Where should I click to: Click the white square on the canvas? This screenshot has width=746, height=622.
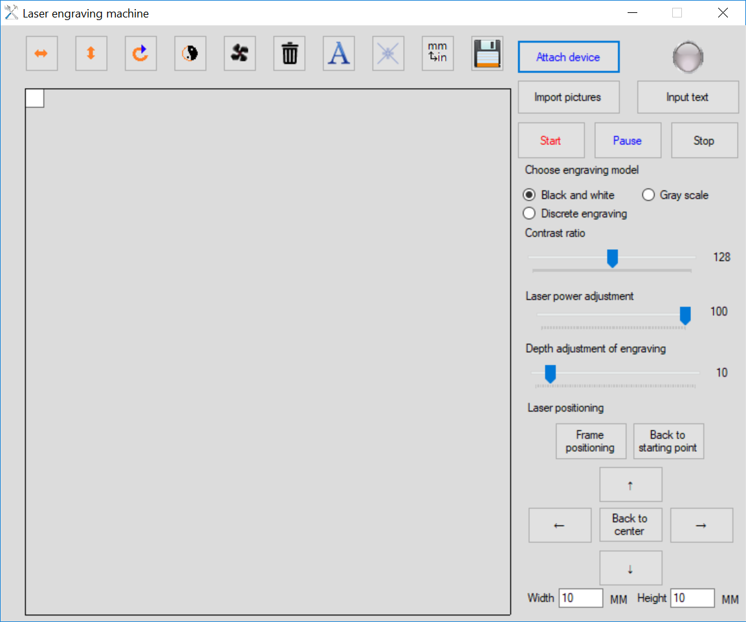35,98
